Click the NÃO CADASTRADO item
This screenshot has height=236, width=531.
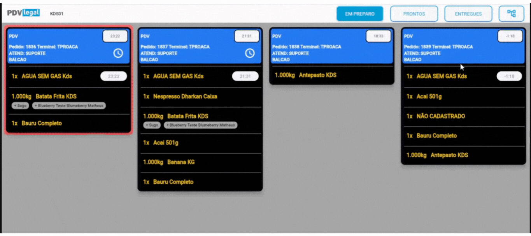440,116
